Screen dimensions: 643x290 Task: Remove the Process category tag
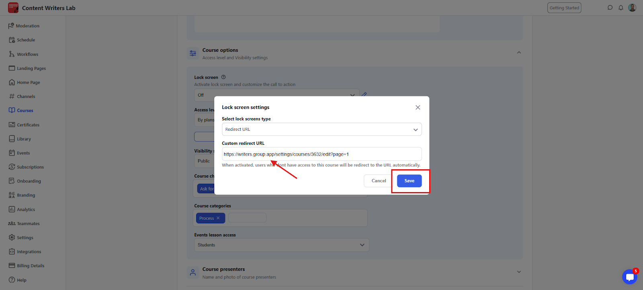pyautogui.click(x=218, y=218)
